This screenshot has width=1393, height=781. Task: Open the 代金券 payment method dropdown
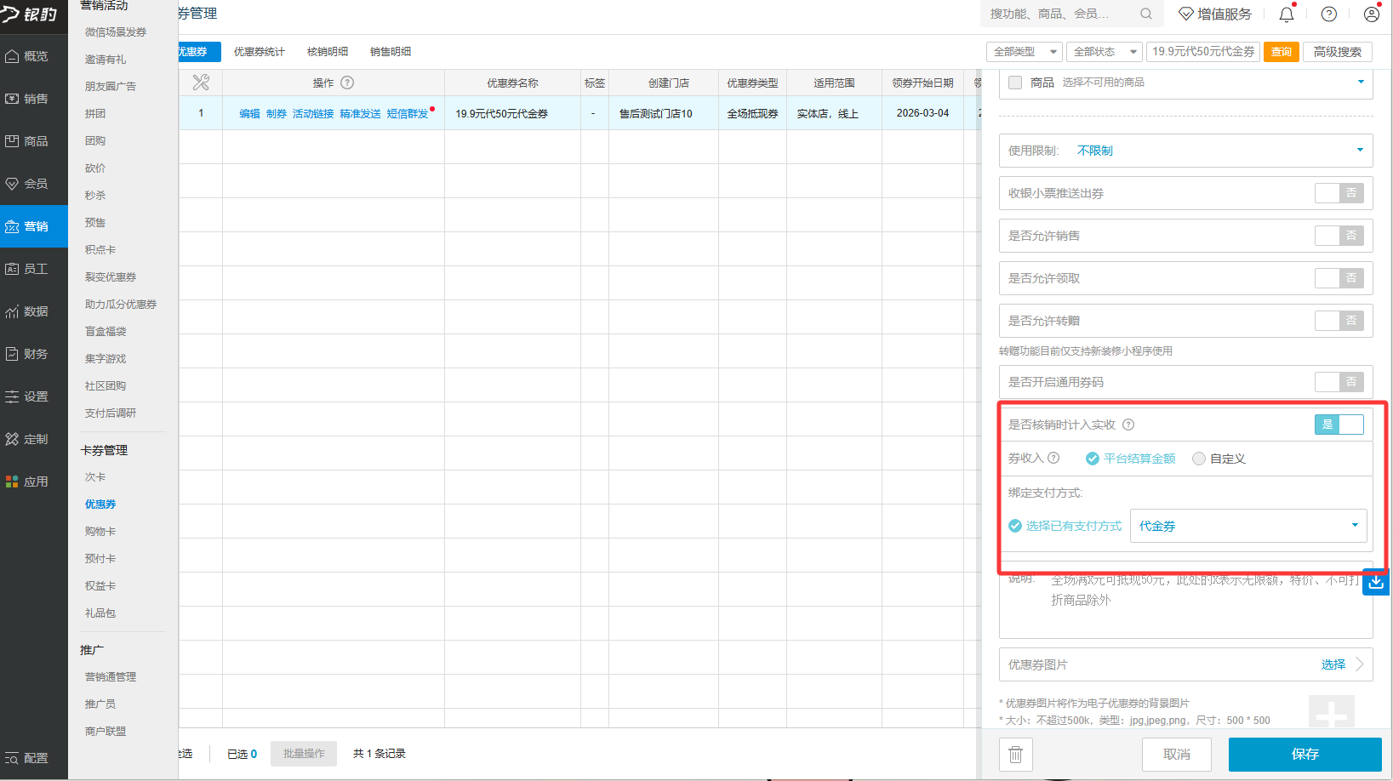[1248, 526]
